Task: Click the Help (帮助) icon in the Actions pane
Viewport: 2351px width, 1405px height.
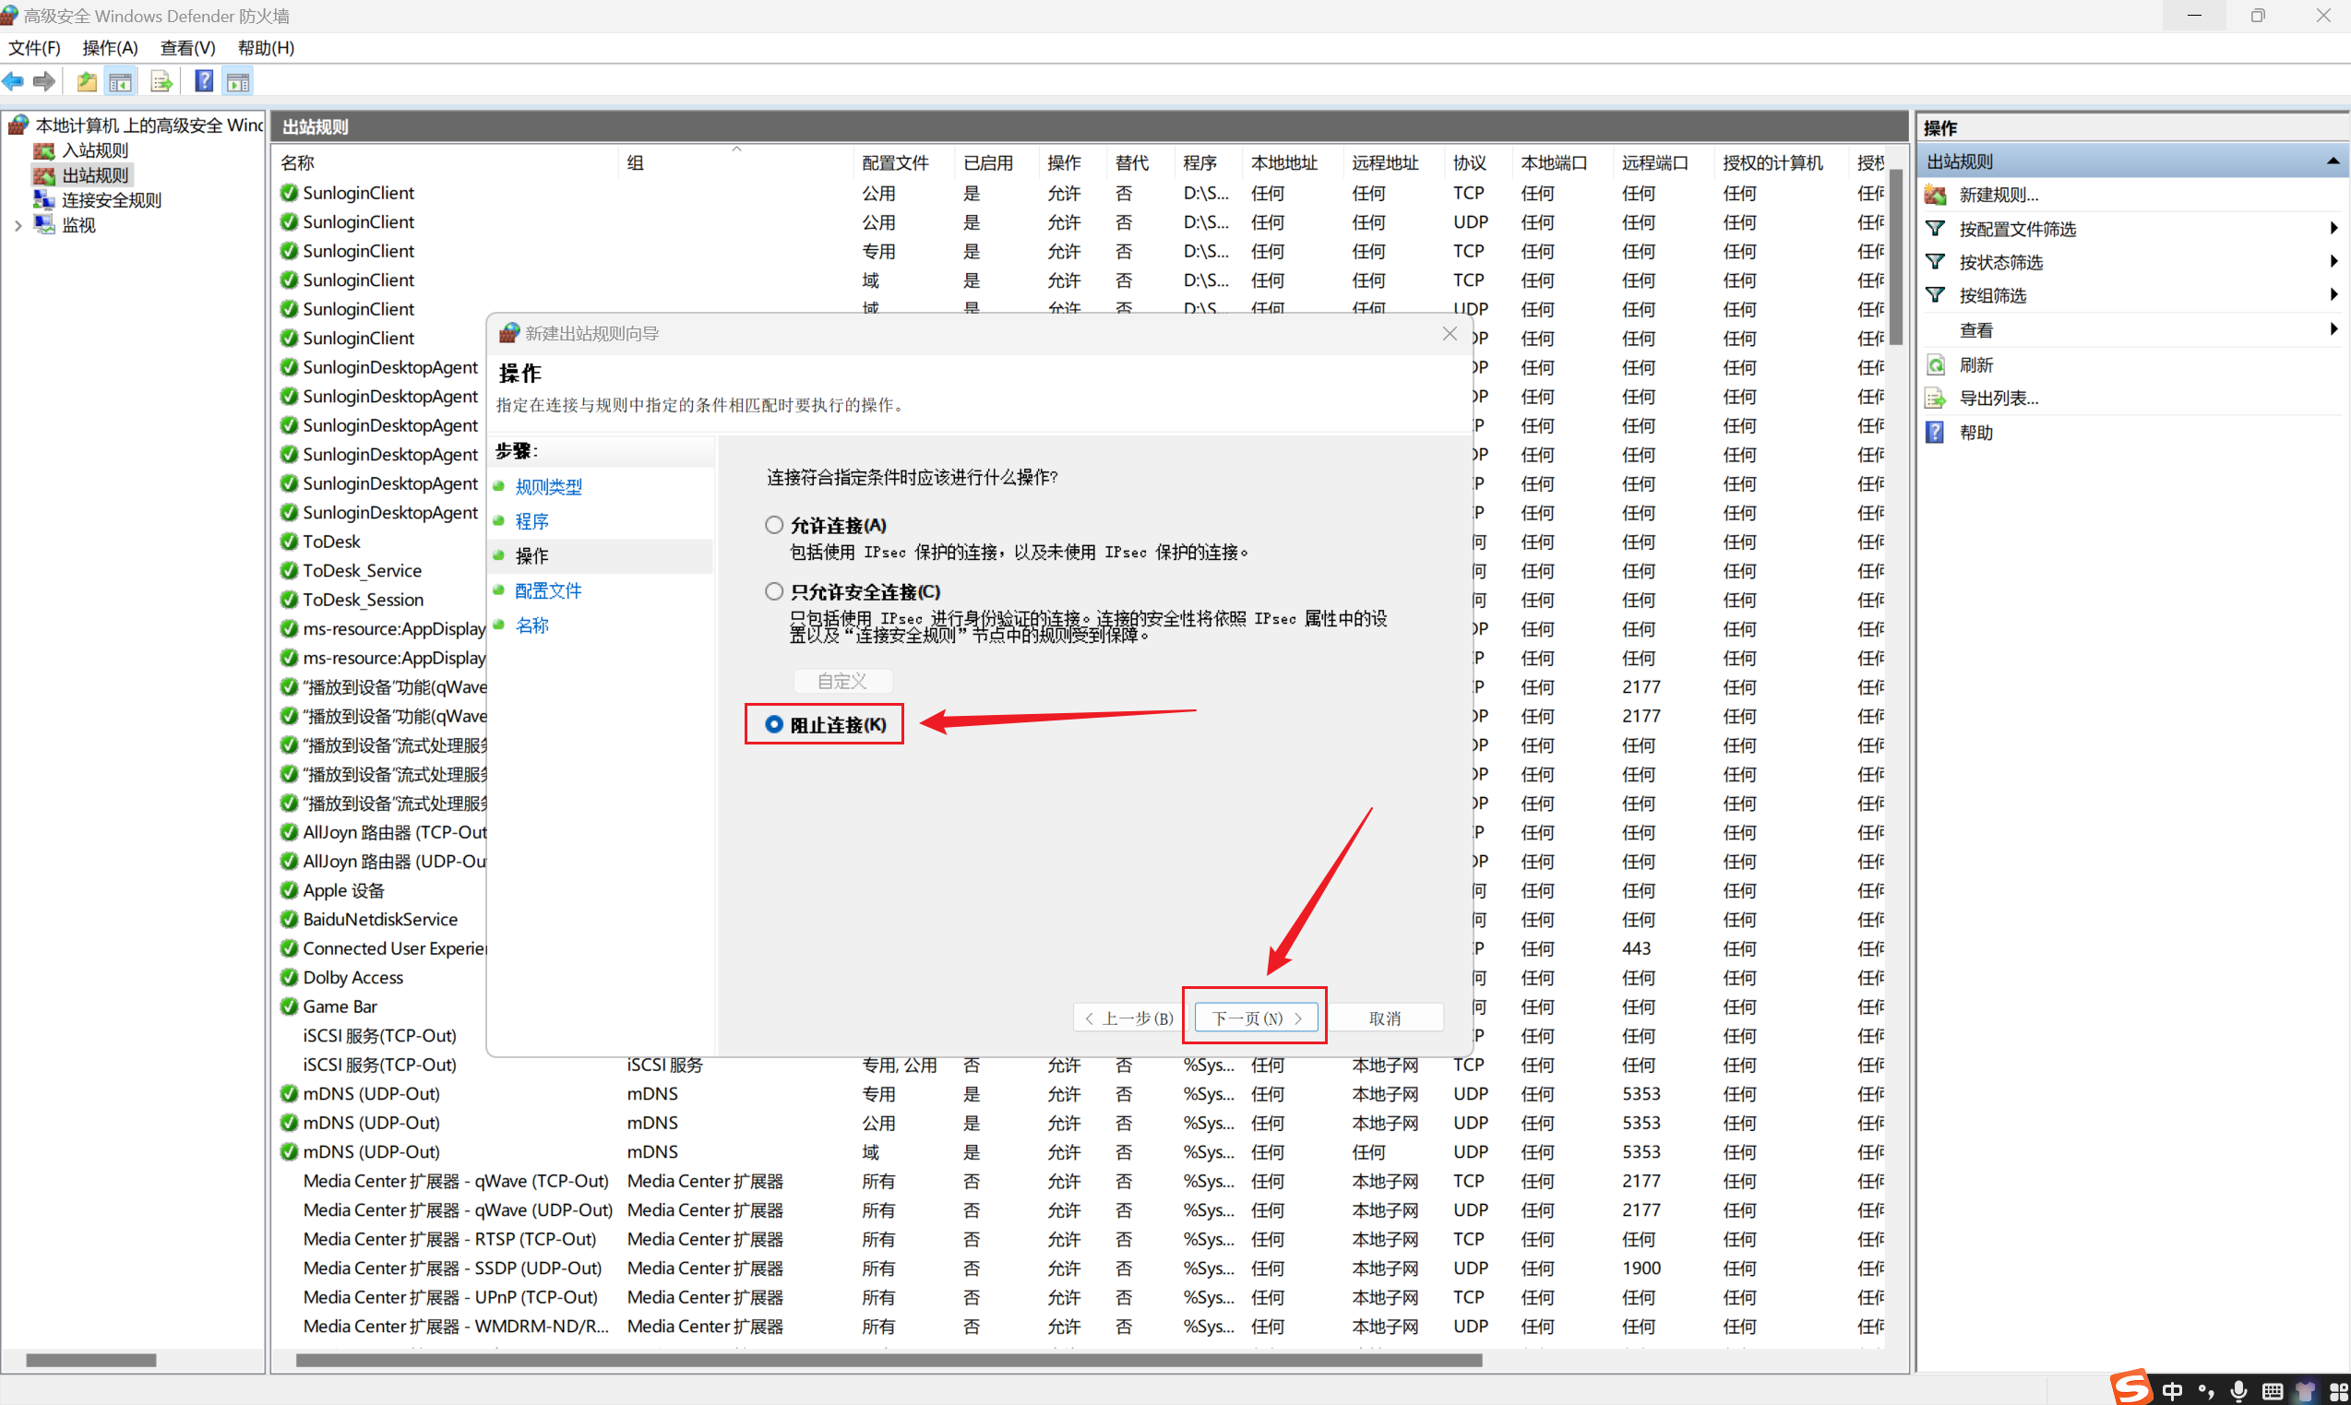Action: (x=1936, y=433)
